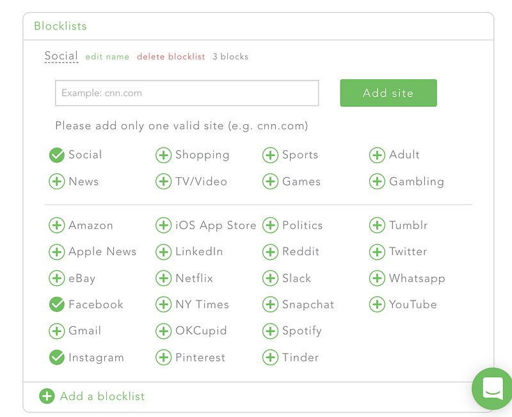Uncheck the Social category checkmark
The image size is (512, 417).
57,155
